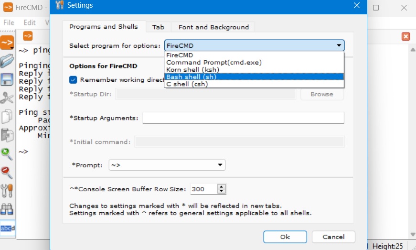Decrease buffer row size with down arrow
This screenshot has width=416, height=250.
pyautogui.click(x=222, y=191)
